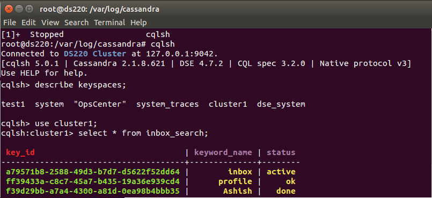Close the terminal window
Viewport: 432px width, 198px height.
click(x=9, y=9)
